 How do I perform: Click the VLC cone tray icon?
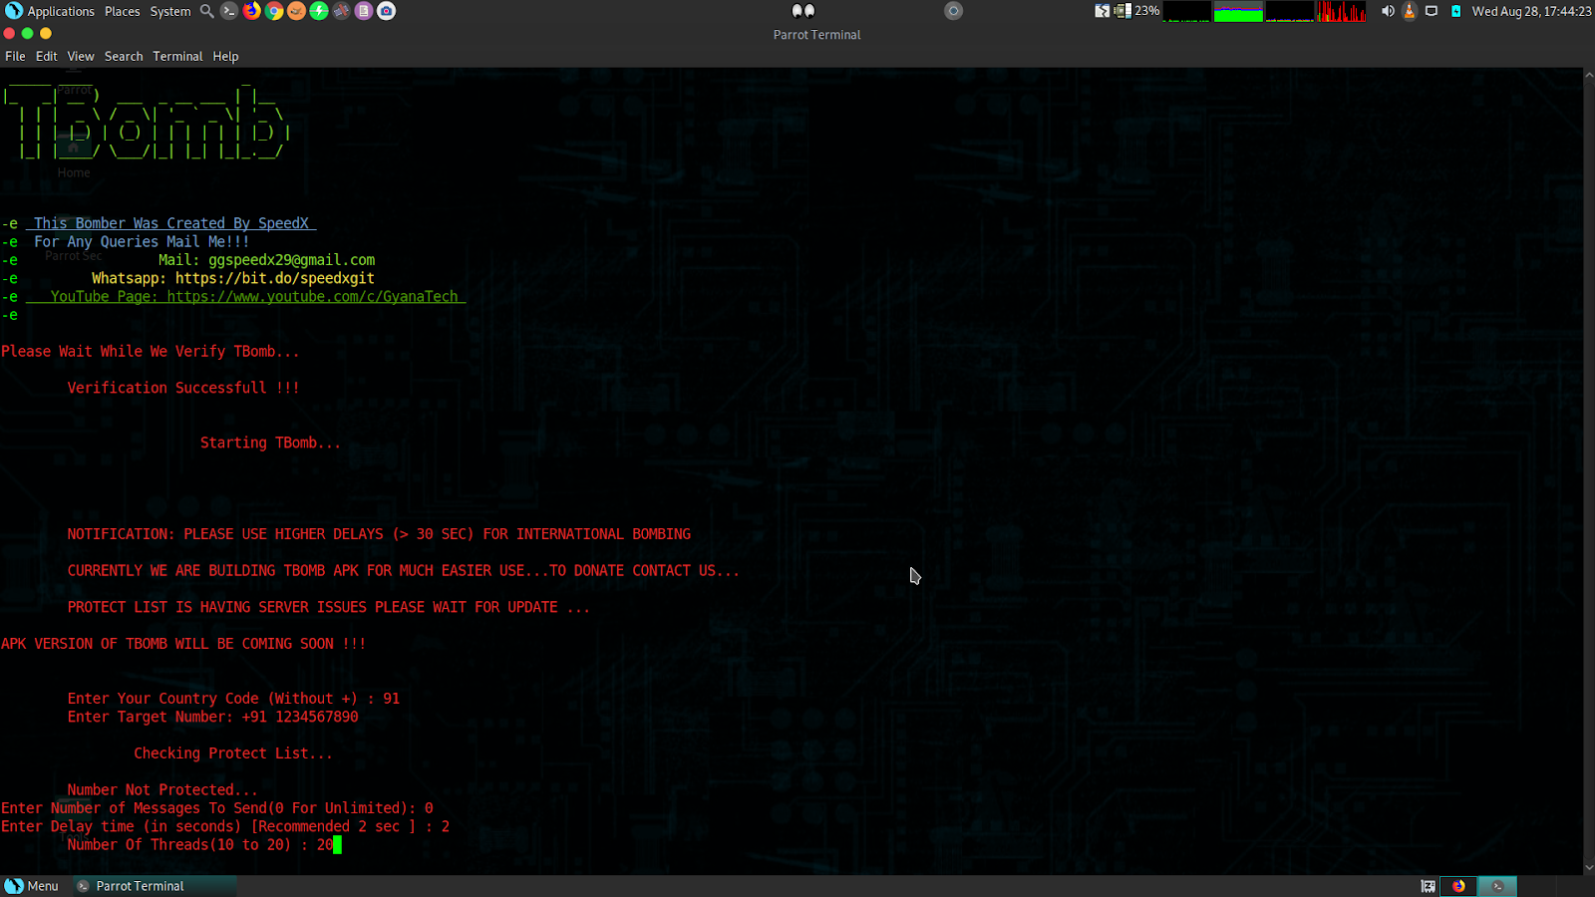point(1410,11)
